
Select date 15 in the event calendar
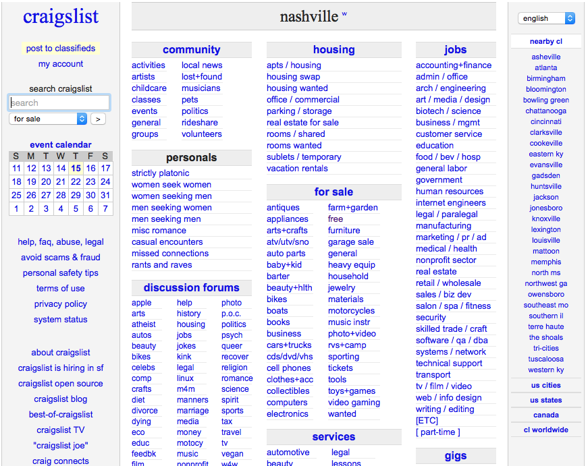76,168
